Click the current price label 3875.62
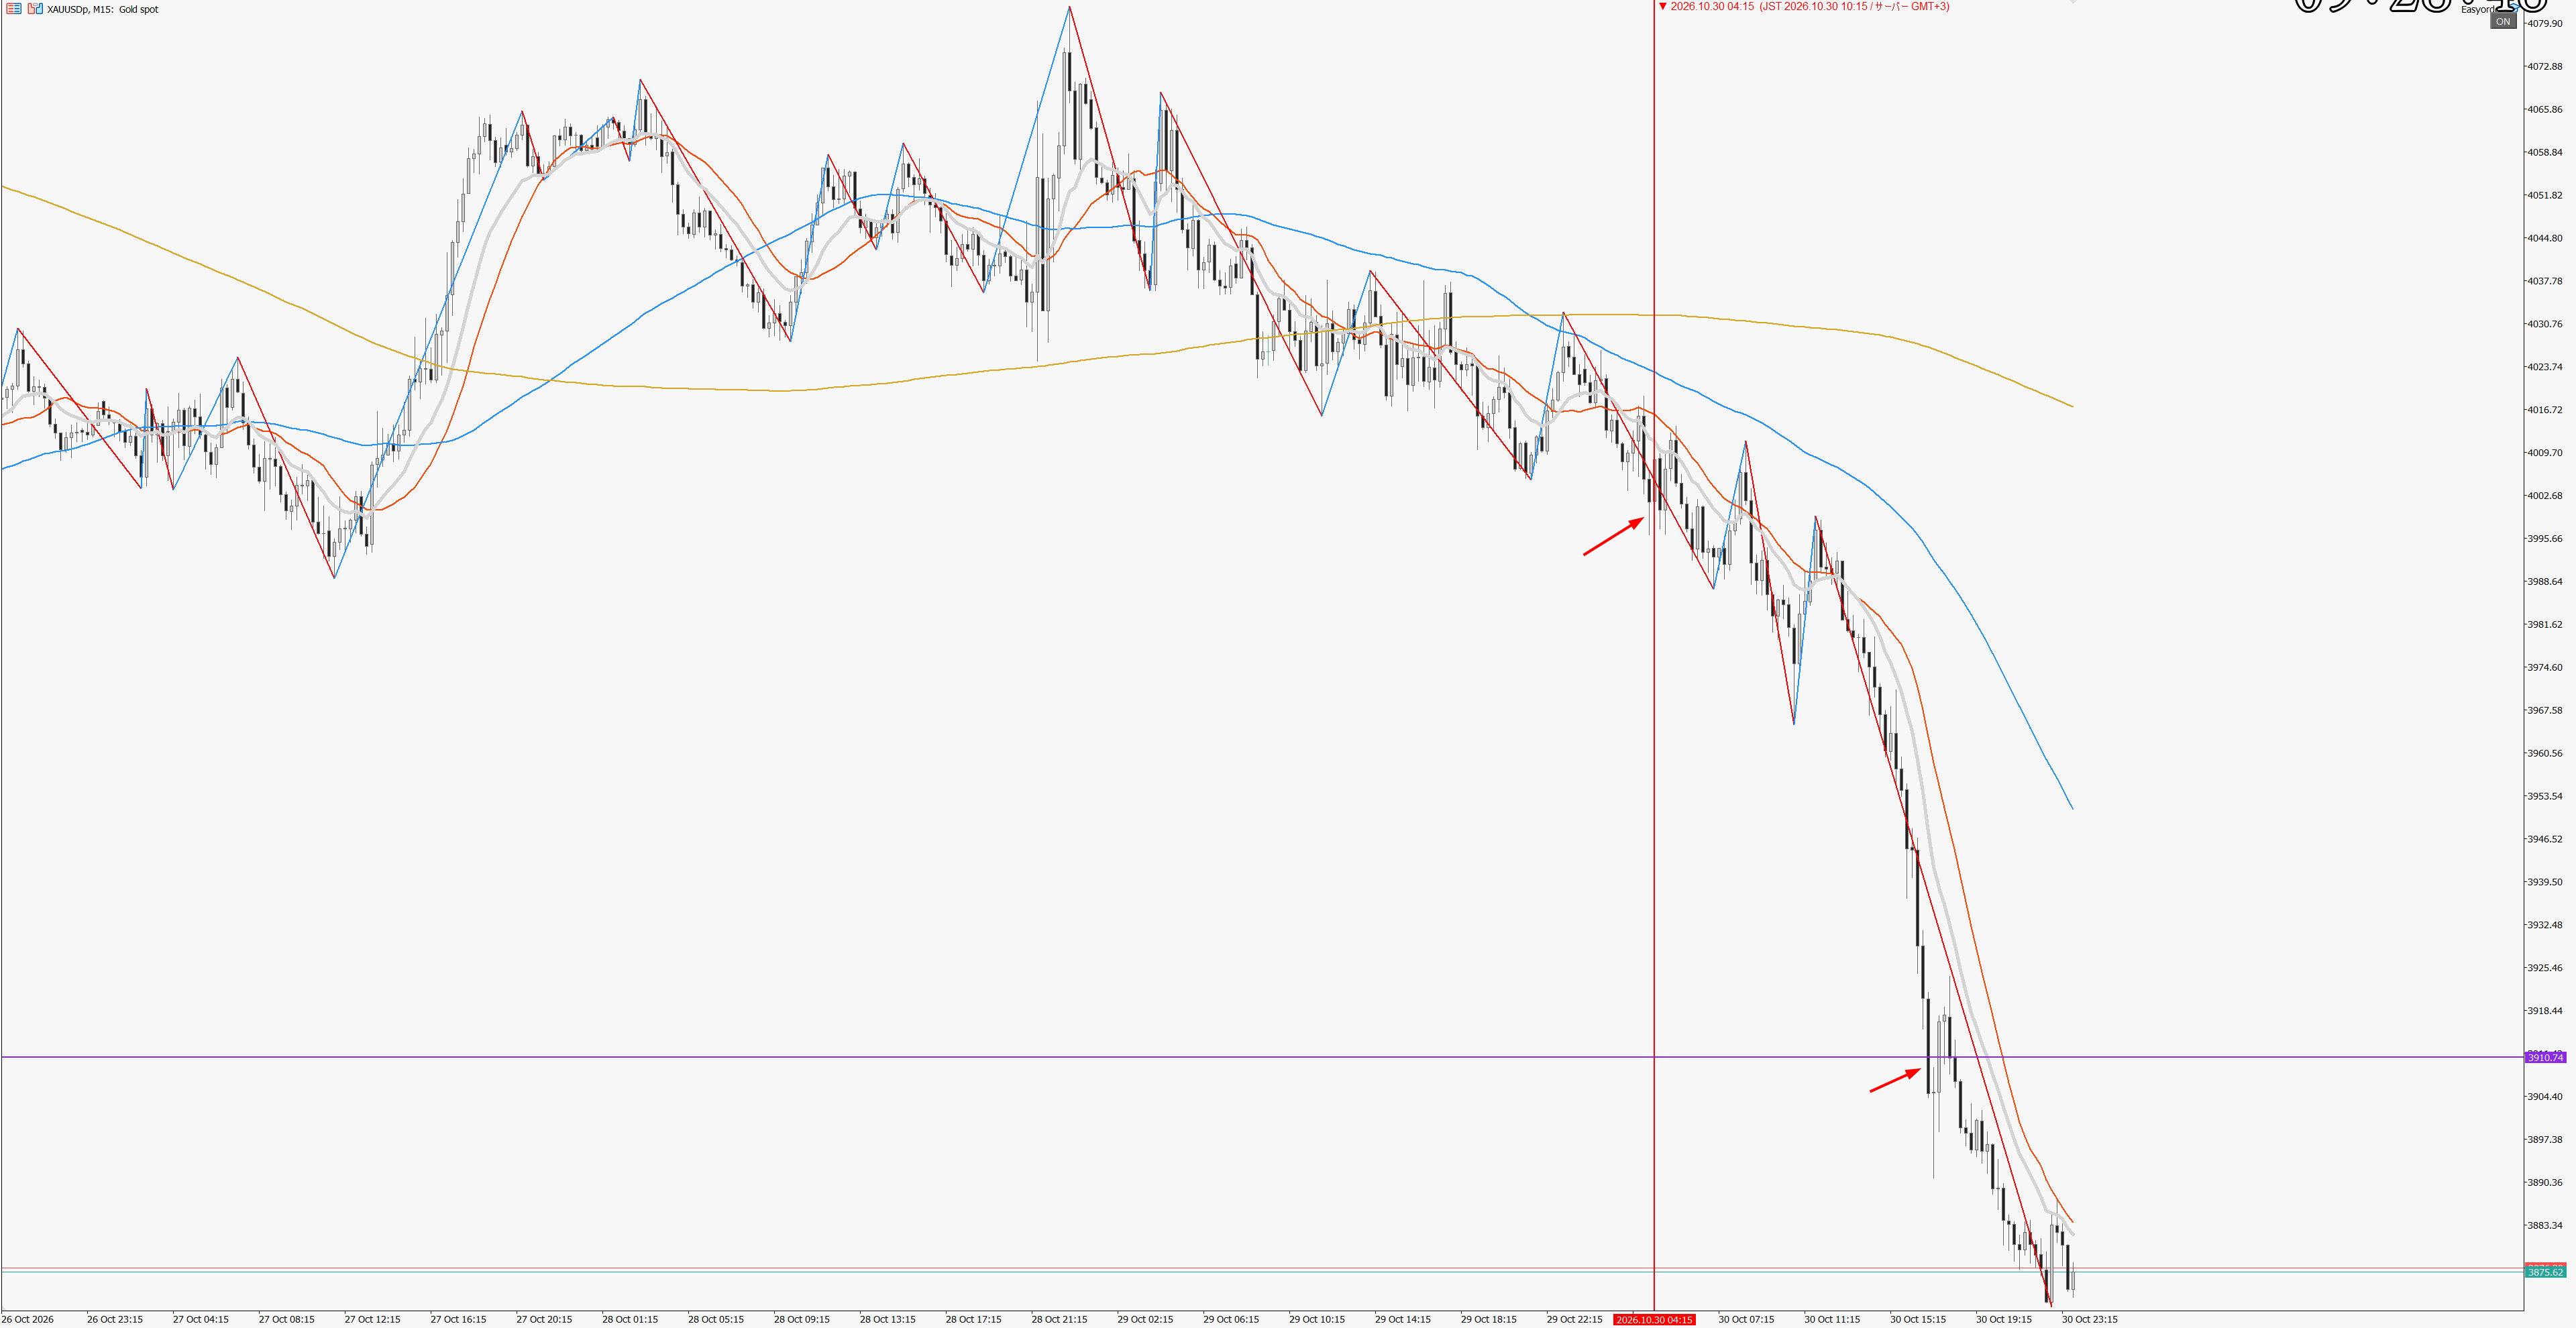The width and height of the screenshot is (2576, 1328). pos(2545,1272)
